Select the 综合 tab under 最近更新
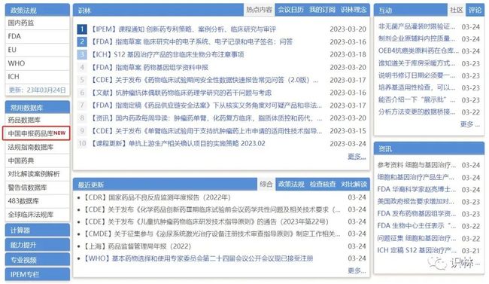 tap(266, 185)
